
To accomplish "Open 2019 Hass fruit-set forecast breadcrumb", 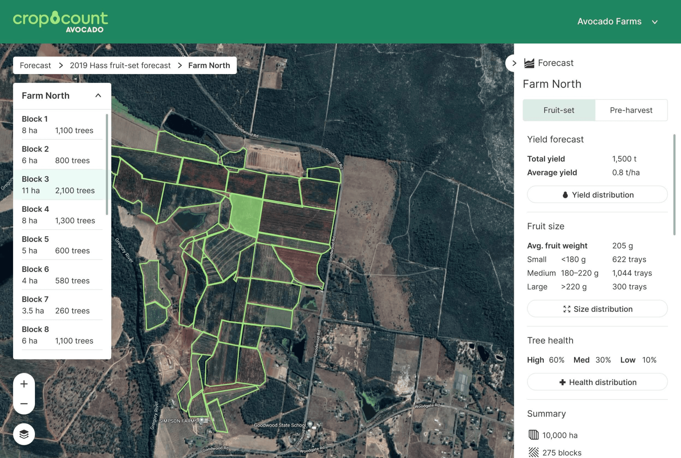I will 120,65.
